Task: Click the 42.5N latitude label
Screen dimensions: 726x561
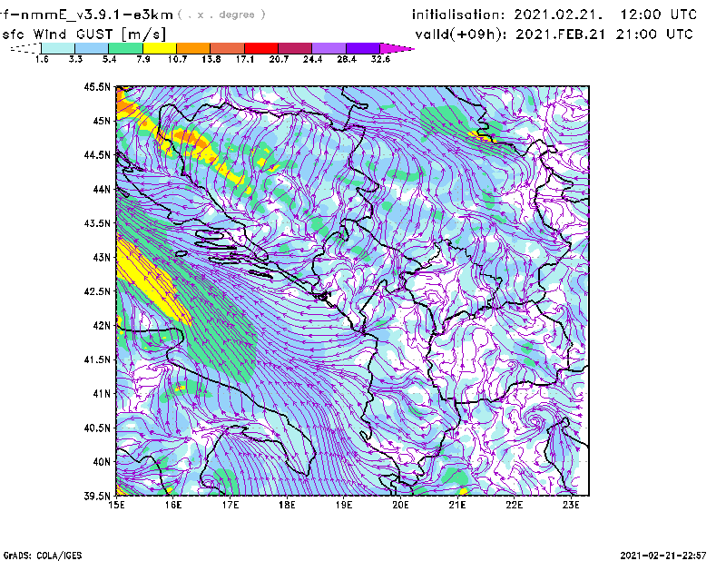Action: coord(97,291)
